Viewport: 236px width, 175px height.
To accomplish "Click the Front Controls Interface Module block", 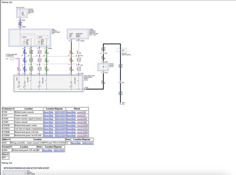I will pos(78,34).
